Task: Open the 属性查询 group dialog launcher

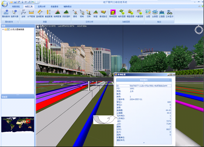Action: [18, 22]
